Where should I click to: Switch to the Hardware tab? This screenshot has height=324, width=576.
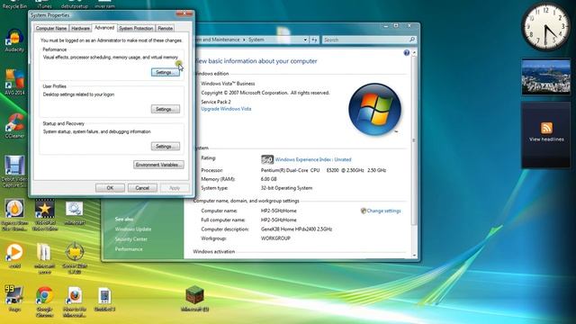[x=80, y=28]
